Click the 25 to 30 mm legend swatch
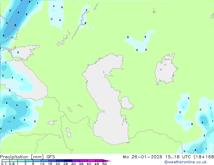This screenshot has height=165, width=214. 68,161
